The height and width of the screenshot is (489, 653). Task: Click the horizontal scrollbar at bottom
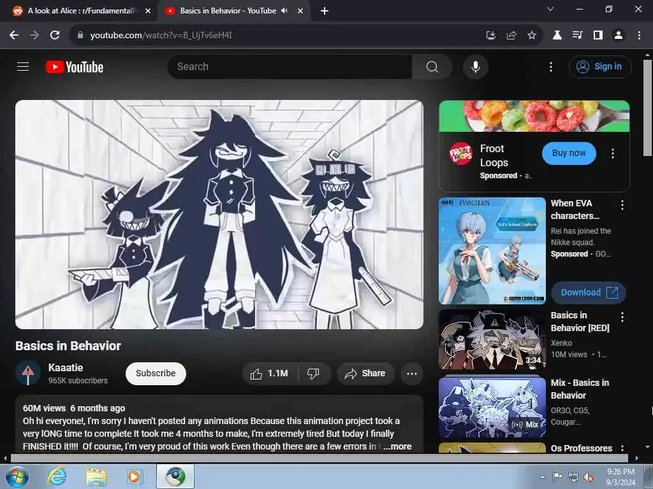[x=319, y=458]
